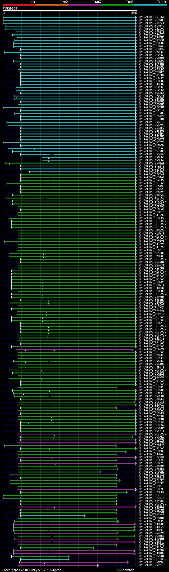The width and height of the screenshot is (169, 572).
Task: Click the green ~80% identity legend segment
Action: click(x=117, y=5)
